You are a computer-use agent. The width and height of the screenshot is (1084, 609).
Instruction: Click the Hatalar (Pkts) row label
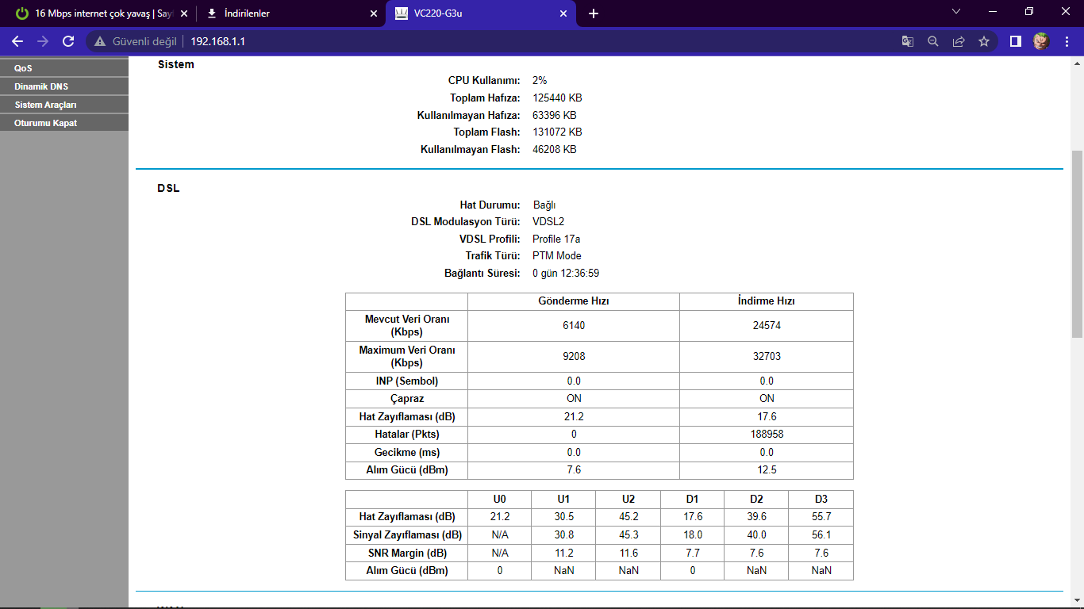[x=407, y=435]
